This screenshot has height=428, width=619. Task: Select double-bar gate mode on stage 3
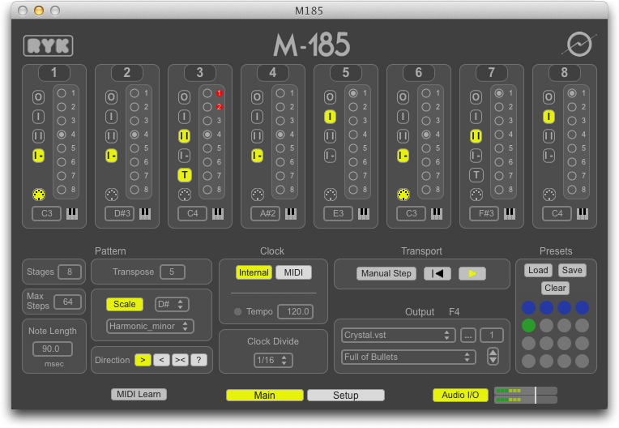pyautogui.click(x=185, y=136)
